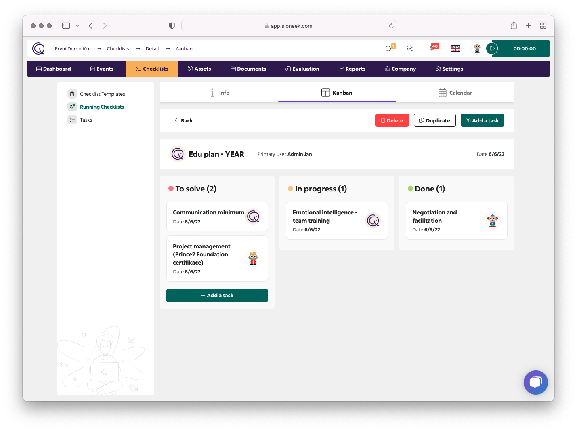Select the Kanban tab
The height and width of the screenshot is (431, 577).
[337, 93]
